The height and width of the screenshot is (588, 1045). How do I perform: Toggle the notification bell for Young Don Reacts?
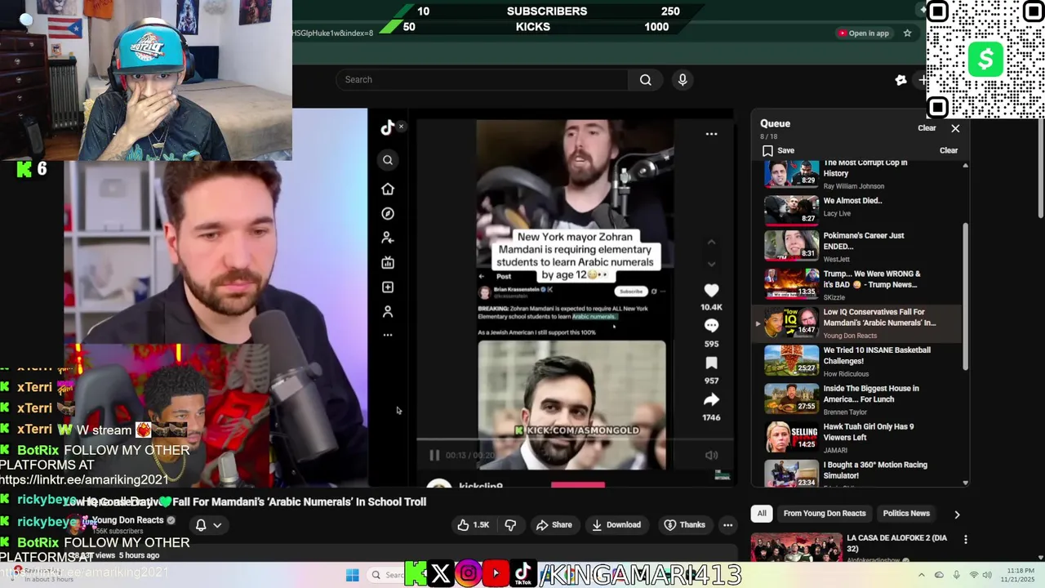click(201, 525)
